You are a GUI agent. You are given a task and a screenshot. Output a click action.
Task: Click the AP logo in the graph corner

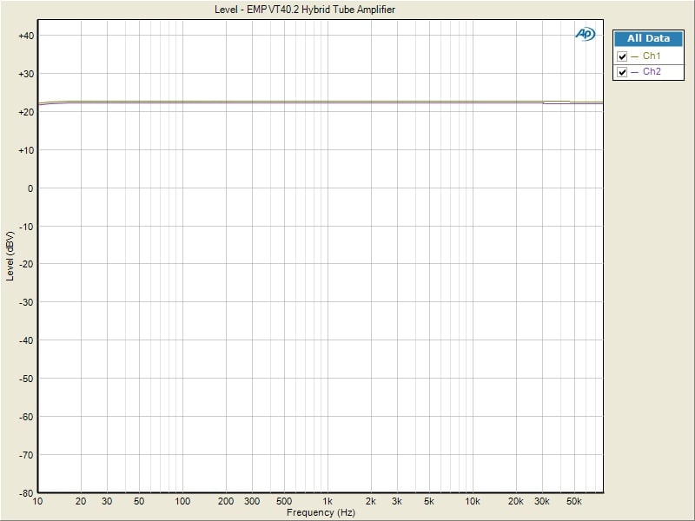(584, 34)
